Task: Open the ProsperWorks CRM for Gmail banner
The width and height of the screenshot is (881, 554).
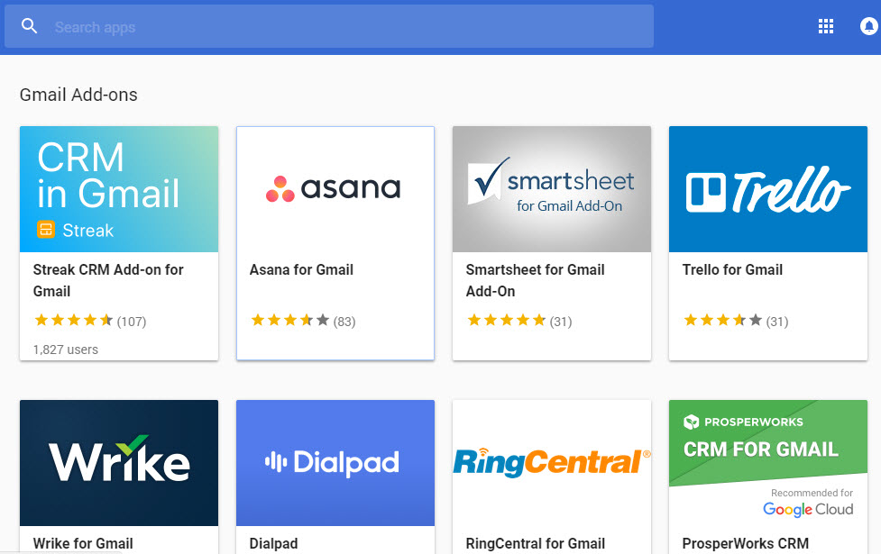Action: click(768, 462)
